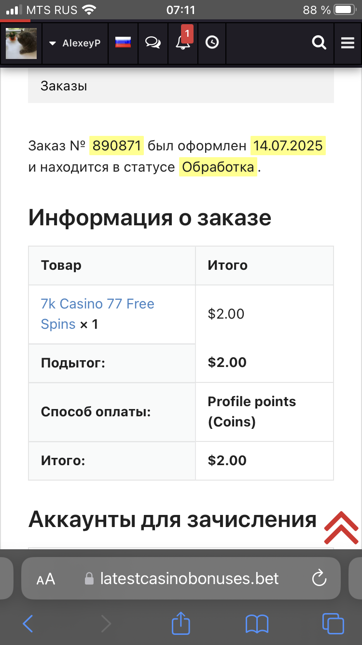
Task: Select the Заказы tab header
Action: (x=64, y=87)
